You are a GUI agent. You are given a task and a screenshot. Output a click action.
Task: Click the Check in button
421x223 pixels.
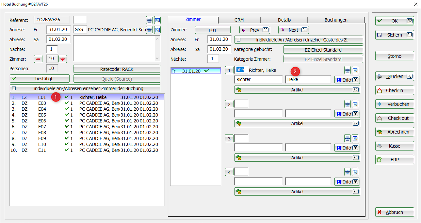(395, 90)
